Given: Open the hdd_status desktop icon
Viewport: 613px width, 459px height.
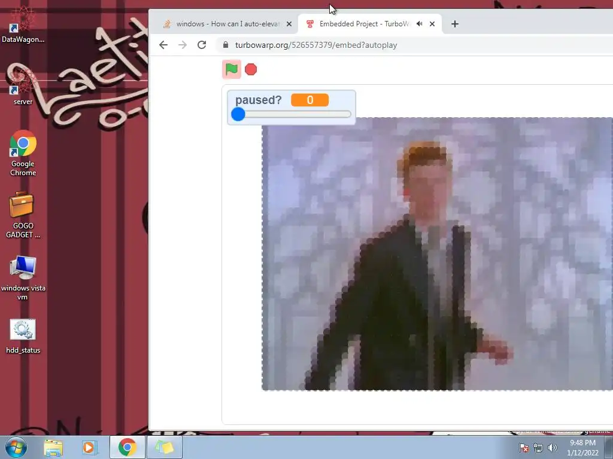Looking at the screenshot, I should click(x=23, y=336).
